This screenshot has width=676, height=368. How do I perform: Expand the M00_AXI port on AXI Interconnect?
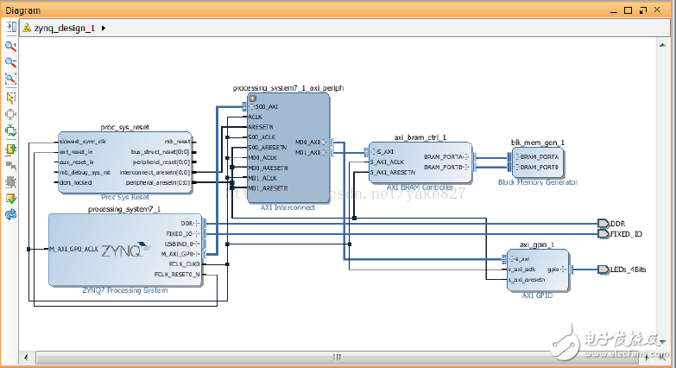(325, 143)
